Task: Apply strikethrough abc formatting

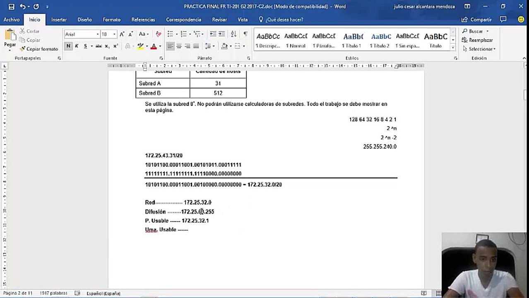Action: click(99, 46)
